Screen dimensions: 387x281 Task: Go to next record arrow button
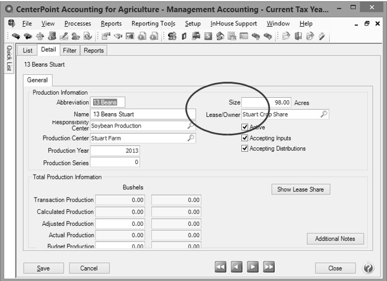(x=253, y=267)
